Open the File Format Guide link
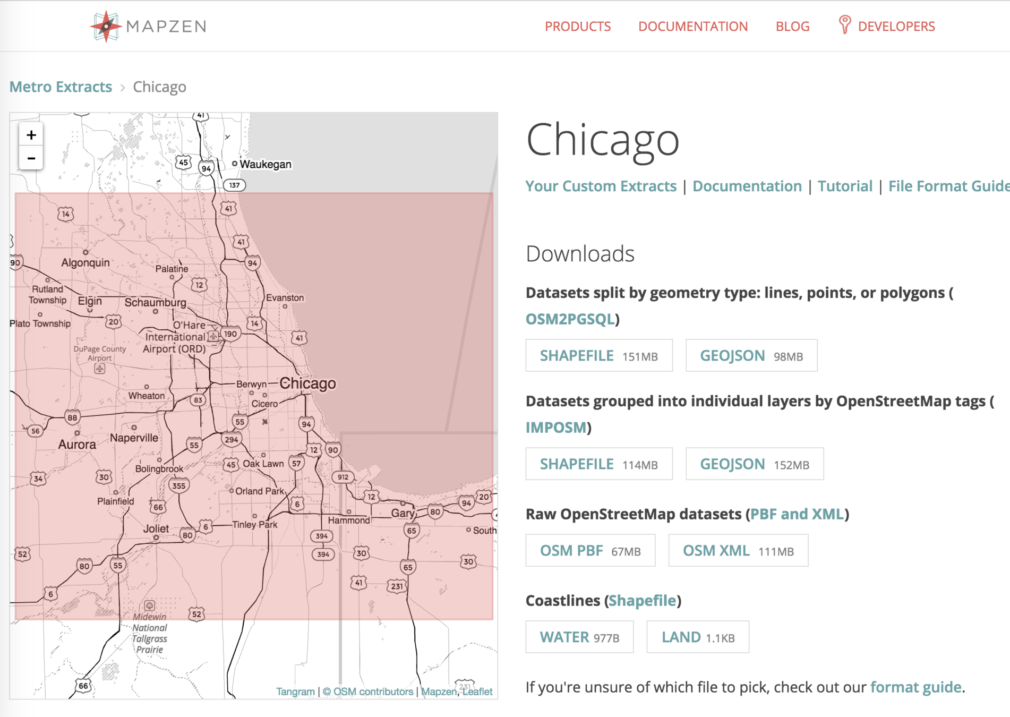The image size is (1010, 717). pyautogui.click(x=949, y=186)
